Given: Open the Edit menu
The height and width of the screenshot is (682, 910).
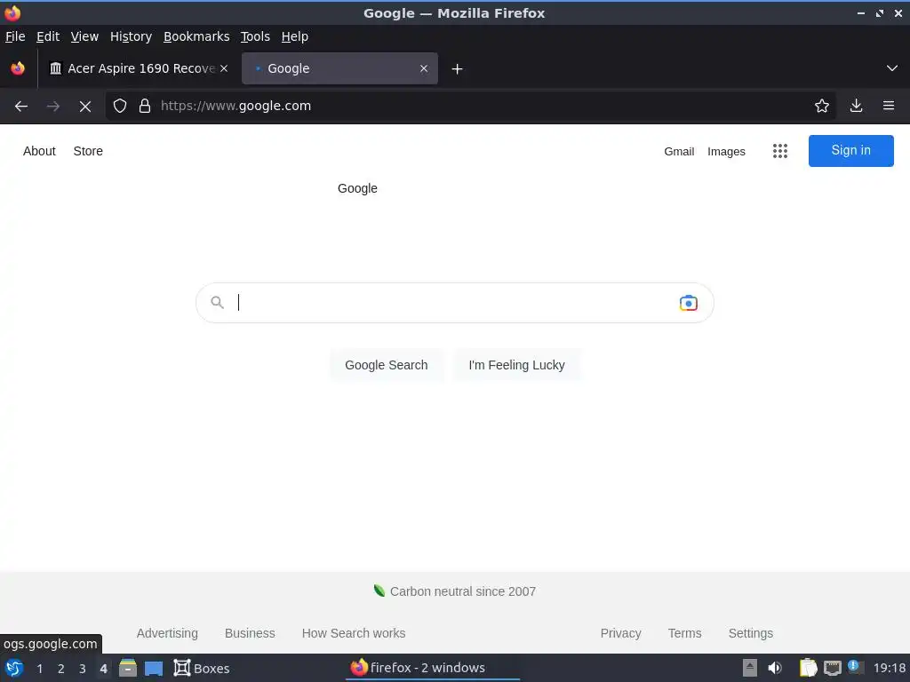Looking at the screenshot, I should [48, 36].
